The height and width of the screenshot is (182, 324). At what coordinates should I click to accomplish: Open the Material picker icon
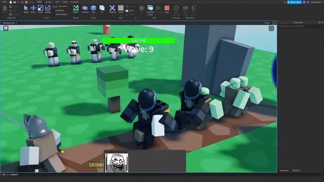click(x=112, y=8)
